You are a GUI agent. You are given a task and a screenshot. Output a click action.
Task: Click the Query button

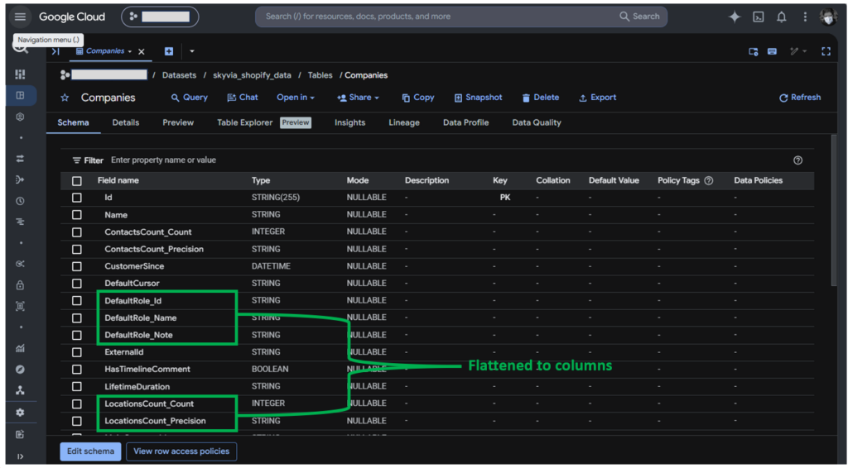point(190,98)
